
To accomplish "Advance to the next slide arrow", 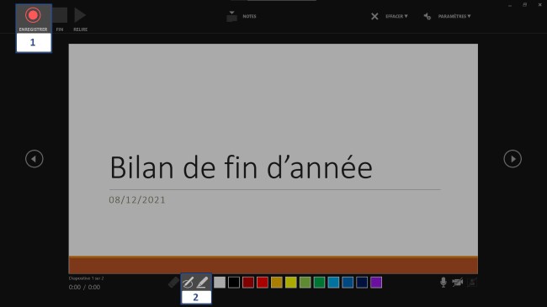I will (x=512, y=159).
